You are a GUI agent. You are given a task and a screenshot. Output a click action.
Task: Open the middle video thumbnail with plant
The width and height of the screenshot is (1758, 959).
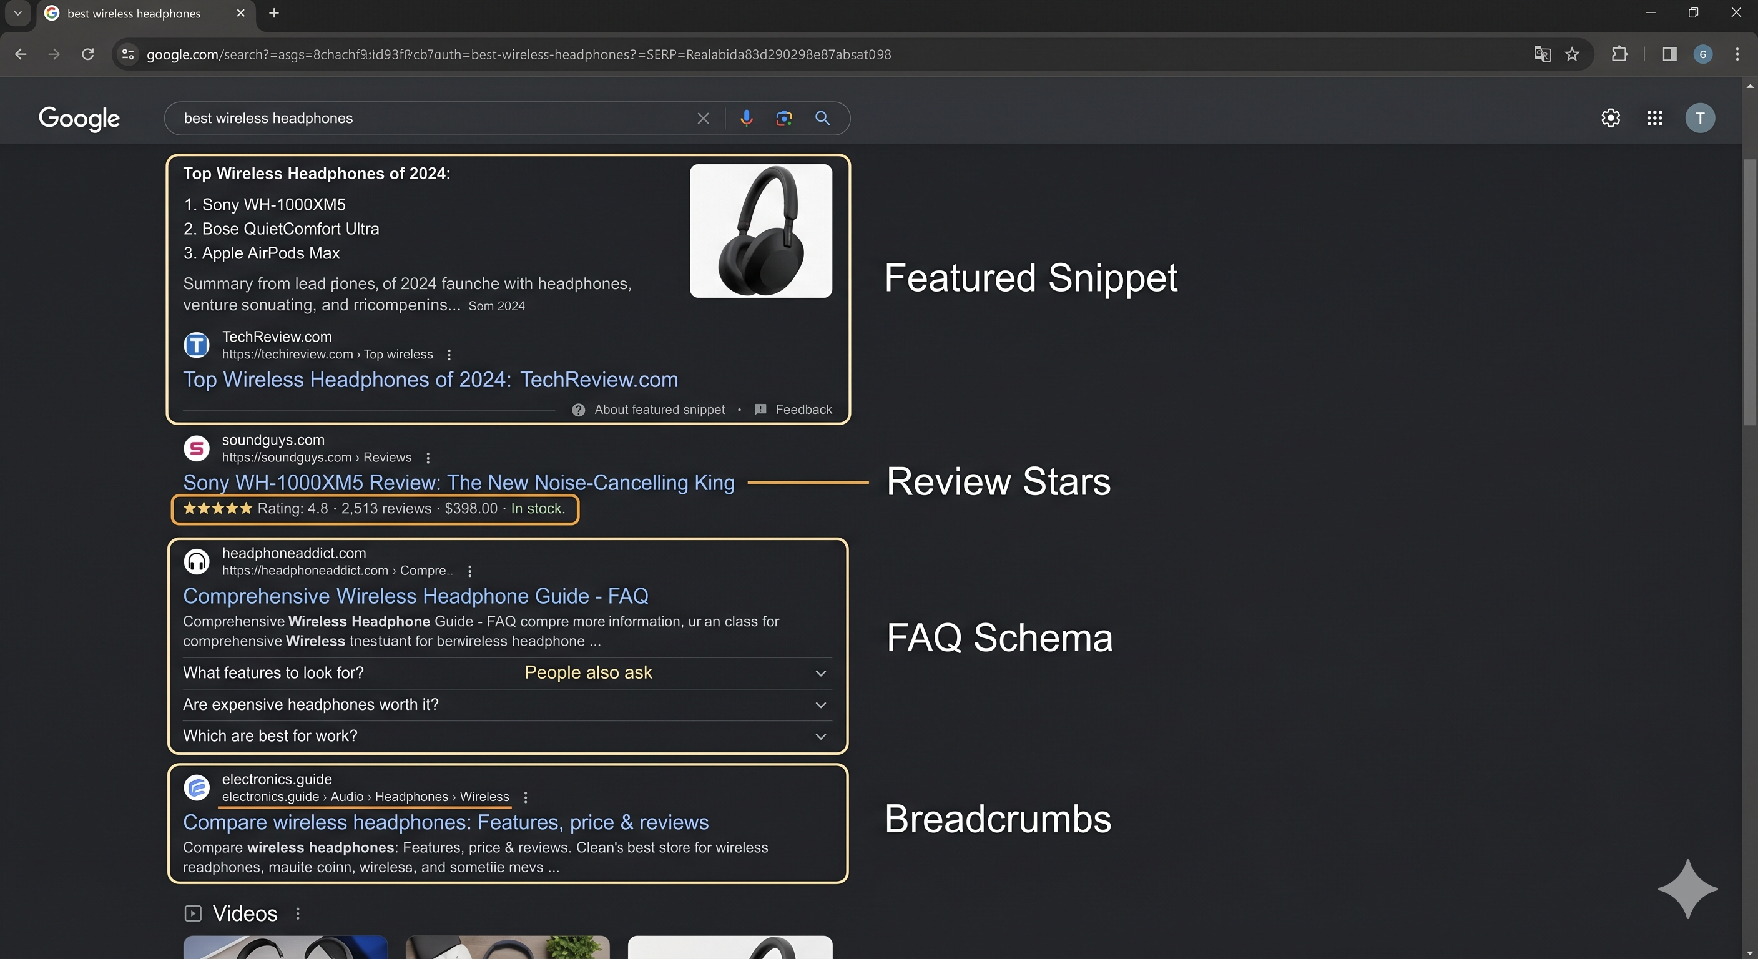pos(507,947)
